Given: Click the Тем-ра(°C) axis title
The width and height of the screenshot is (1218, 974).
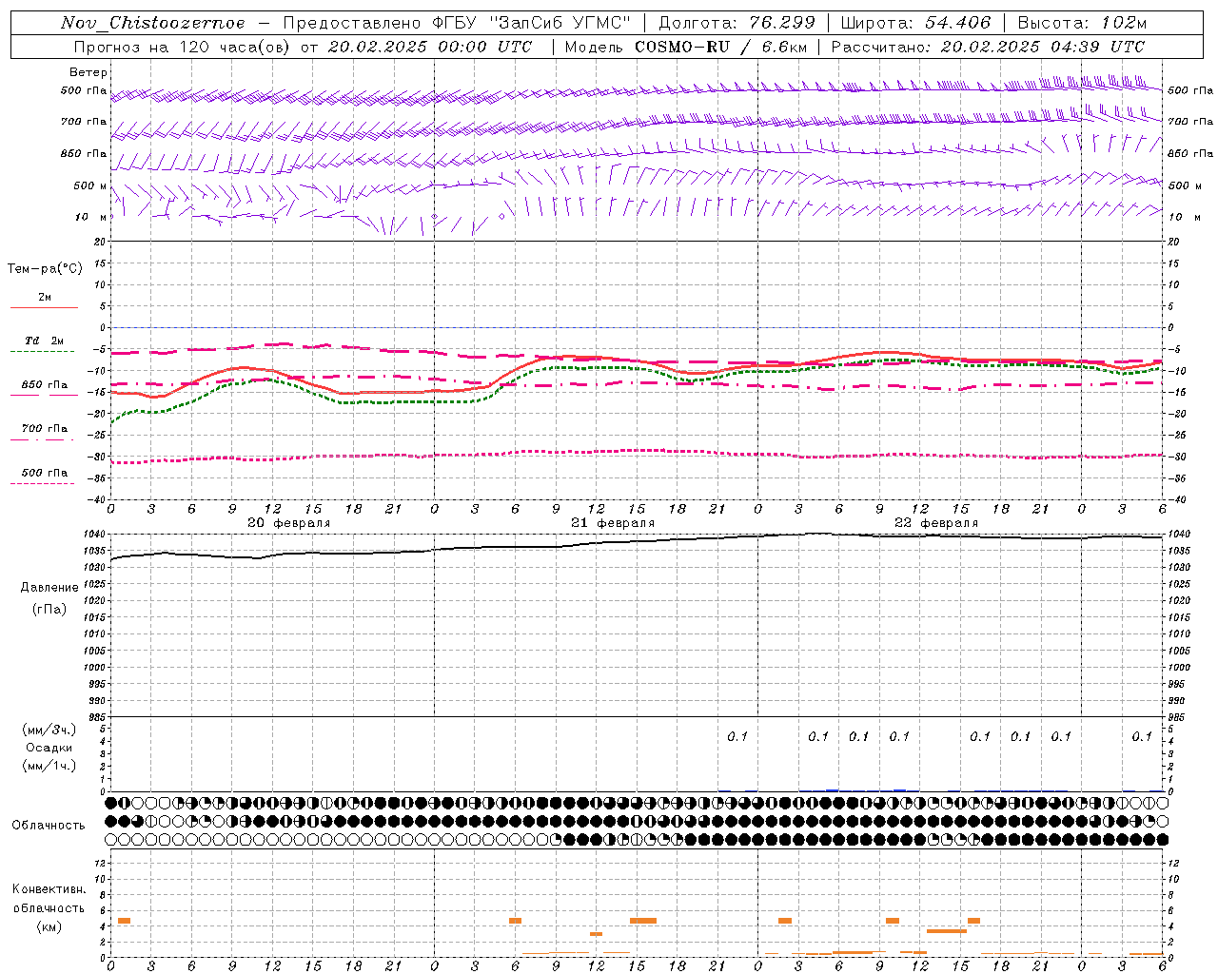Looking at the screenshot, I should 45,269.
